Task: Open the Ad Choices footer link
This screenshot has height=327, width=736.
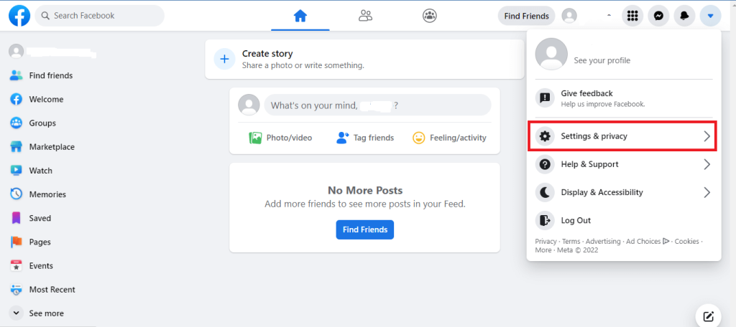Action: [648, 241]
